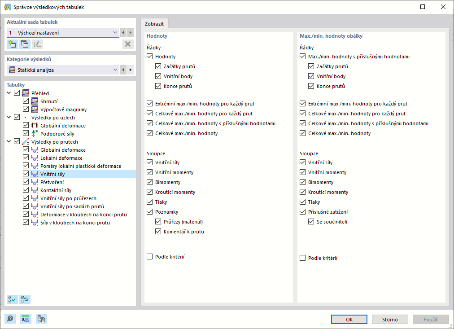Open the help icon button
Viewport: 454px width, 329px height.
pos(10,319)
